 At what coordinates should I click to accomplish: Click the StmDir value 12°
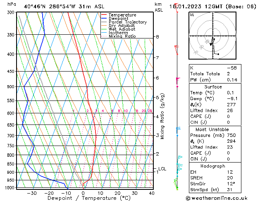pyautogui.click(x=231, y=184)
